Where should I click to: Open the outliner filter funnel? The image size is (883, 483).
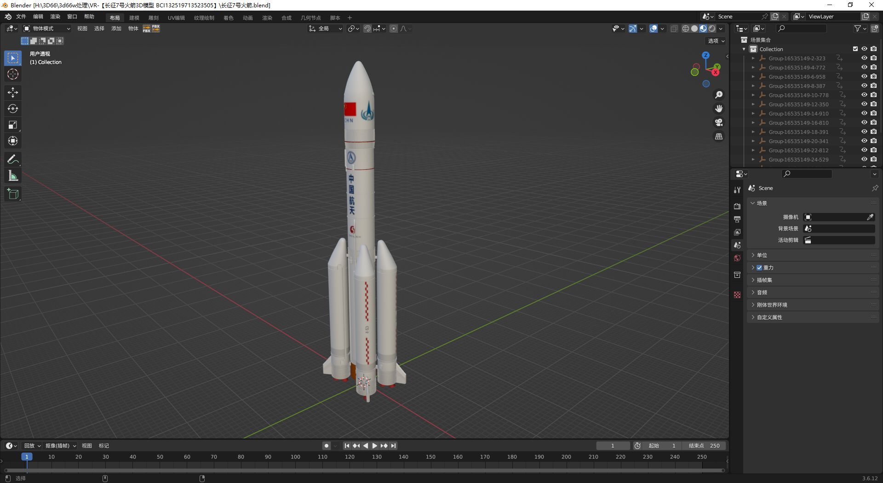[858, 29]
